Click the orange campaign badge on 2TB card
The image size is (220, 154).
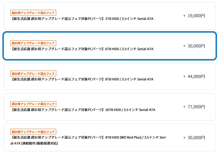[x=33, y=13]
